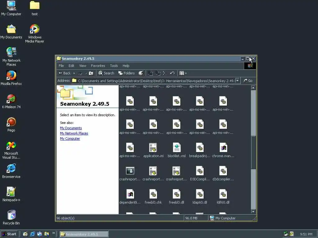Click the Move To toolbar icon
Screen dimensions: 318x238
[x=151, y=73]
